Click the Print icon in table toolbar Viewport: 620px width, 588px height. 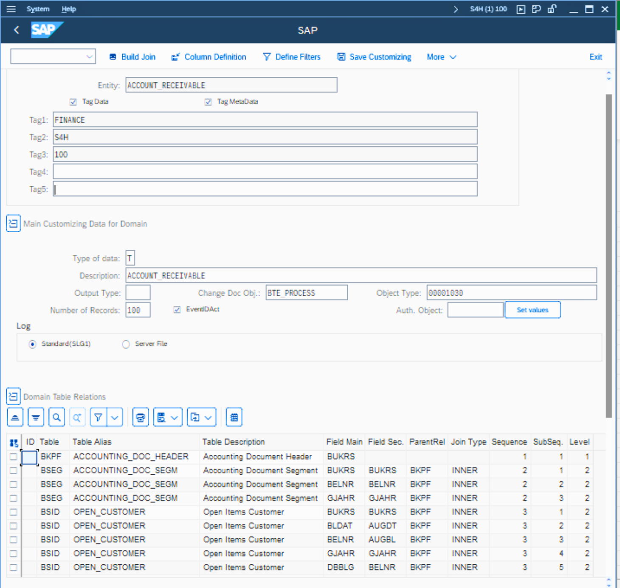(141, 417)
